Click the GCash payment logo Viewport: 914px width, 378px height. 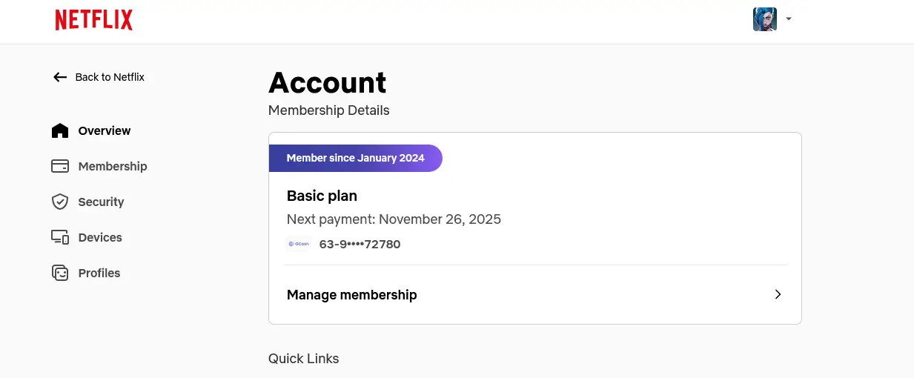[x=299, y=244]
